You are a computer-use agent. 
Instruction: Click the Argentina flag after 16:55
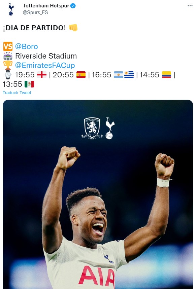(x=118, y=75)
